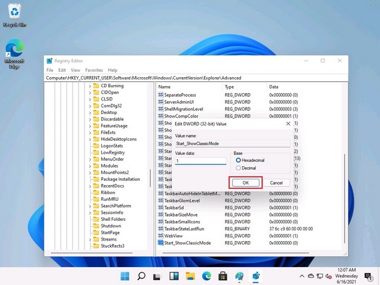Click the Value data text field
The width and height of the screenshot is (380, 285).
[201, 161]
